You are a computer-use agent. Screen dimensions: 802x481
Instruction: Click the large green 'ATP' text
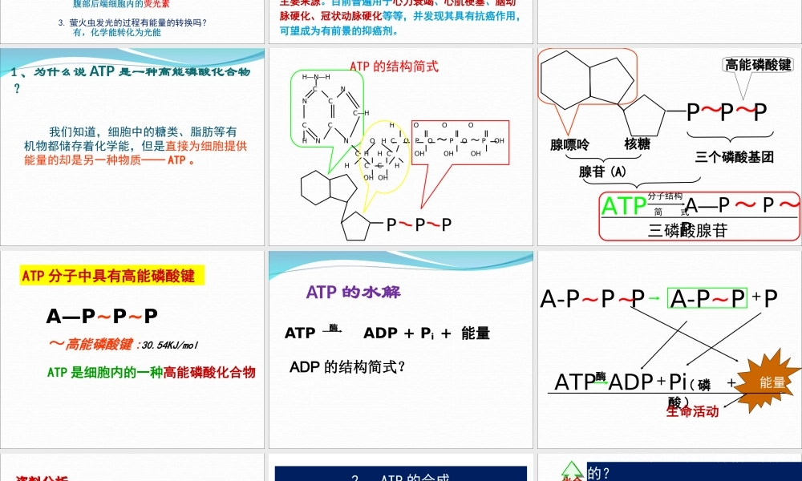pyautogui.click(x=623, y=207)
